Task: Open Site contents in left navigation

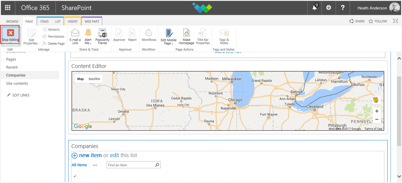Action: (x=17, y=83)
